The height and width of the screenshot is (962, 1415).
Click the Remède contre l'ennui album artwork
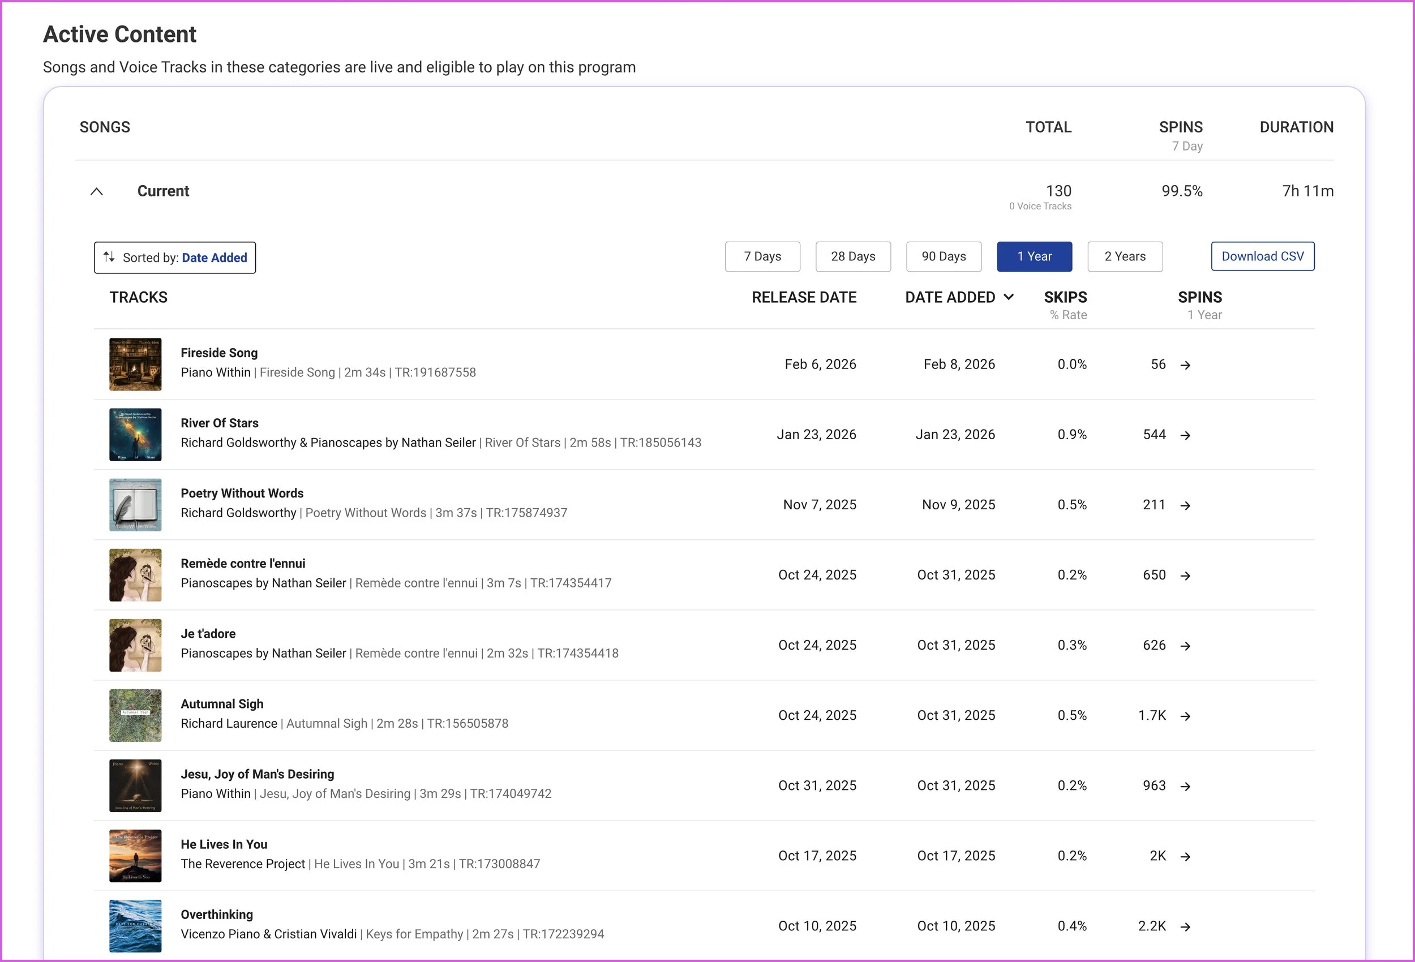click(135, 575)
